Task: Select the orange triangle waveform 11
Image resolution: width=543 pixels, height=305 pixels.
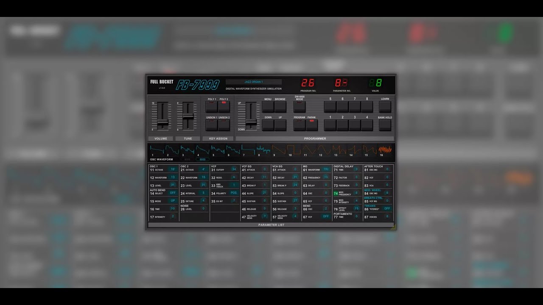Action: pyautogui.click(x=309, y=150)
